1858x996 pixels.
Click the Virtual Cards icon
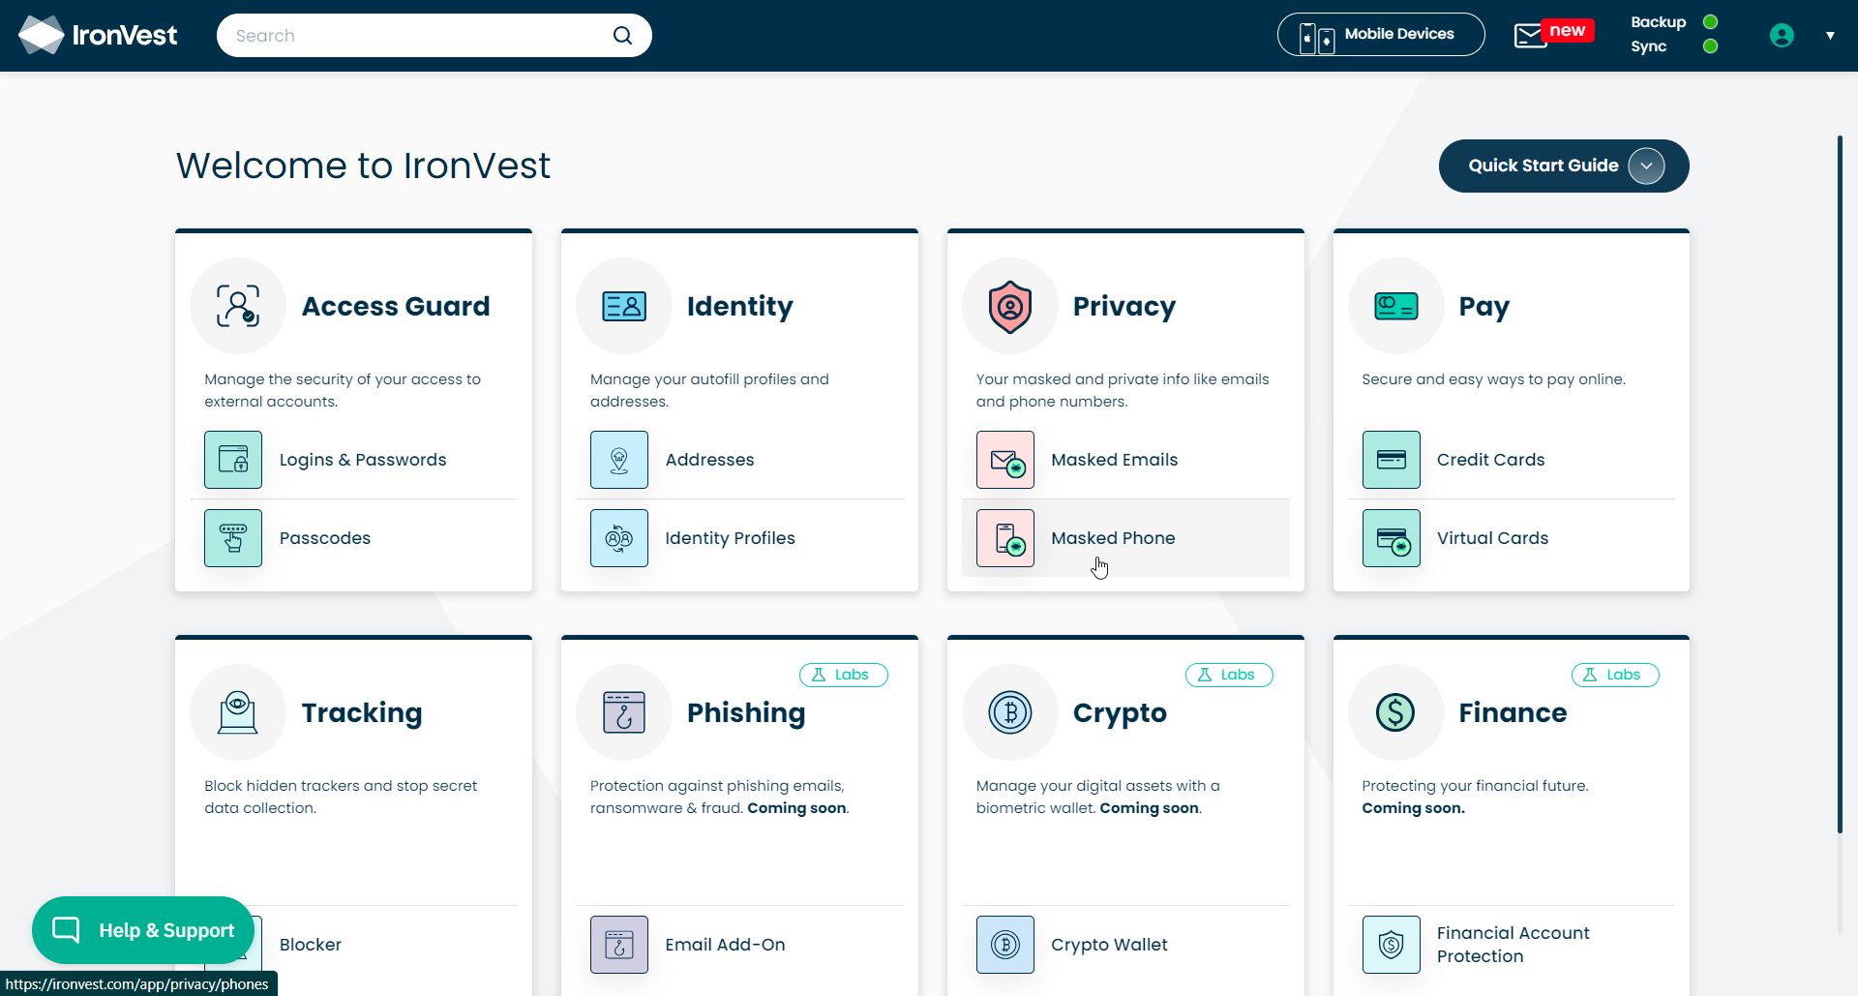(x=1392, y=538)
